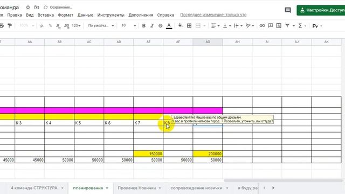Open 4 команда СТРУКТУРА tab arrow
This screenshot has height=194, width=345.
coord(63,188)
